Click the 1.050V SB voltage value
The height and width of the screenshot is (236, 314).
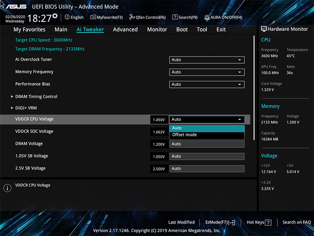pyautogui.click(x=159, y=156)
